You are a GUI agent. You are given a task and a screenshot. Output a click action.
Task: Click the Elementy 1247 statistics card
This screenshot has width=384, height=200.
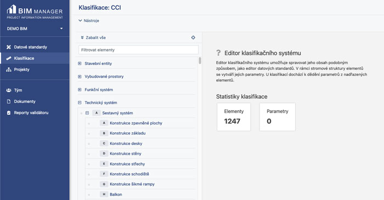pos(234,117)
